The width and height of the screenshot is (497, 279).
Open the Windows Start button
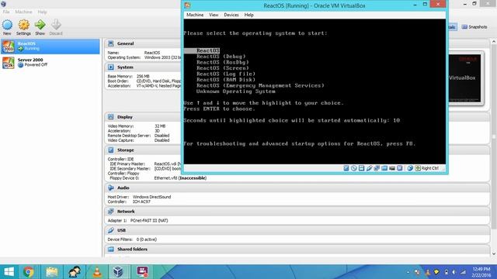9,272
